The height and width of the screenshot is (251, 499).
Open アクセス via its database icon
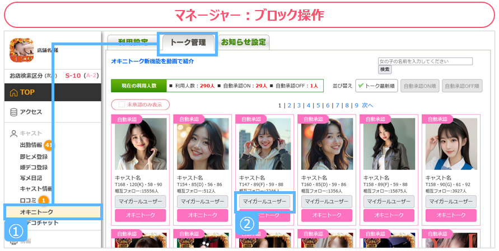14,112
